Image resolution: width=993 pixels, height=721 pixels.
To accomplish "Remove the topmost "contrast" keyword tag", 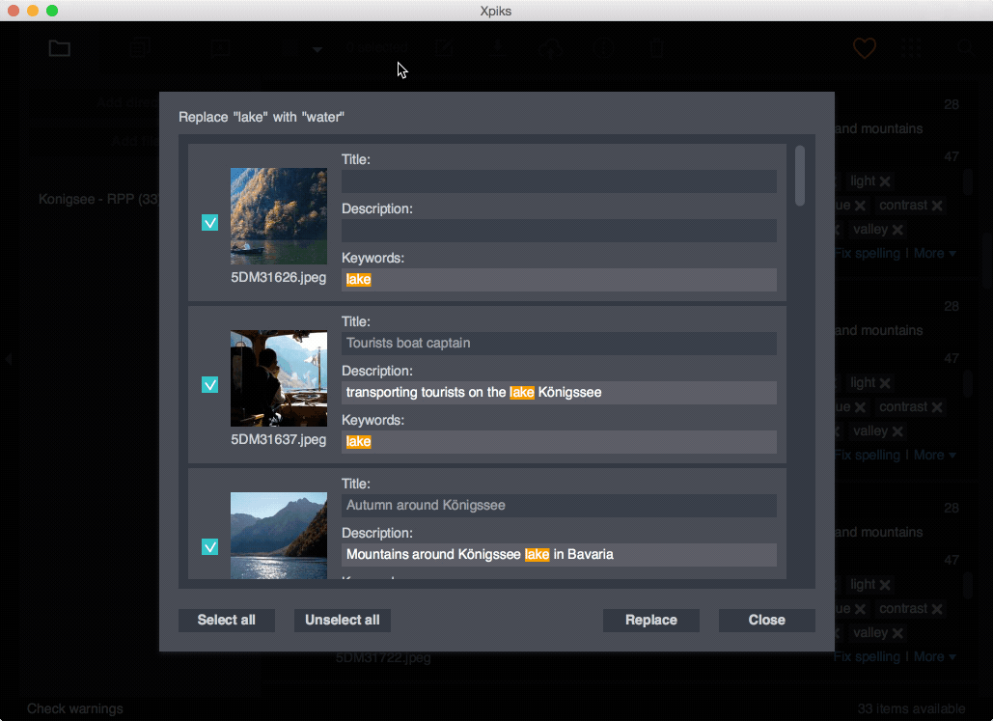I will click(x=937, y=206).
